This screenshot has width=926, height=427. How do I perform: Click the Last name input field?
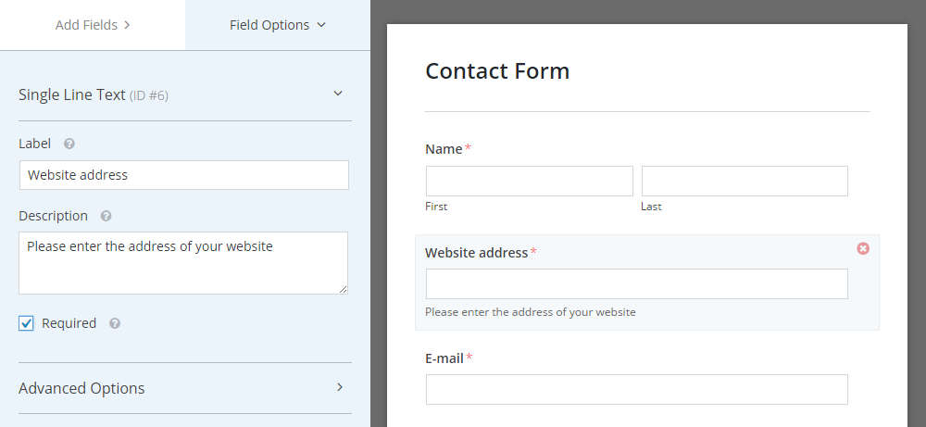(x=745, y=181)
